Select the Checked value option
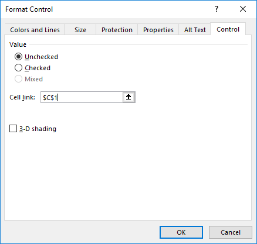The width and height of the screenshot is (257, 244). click(x=18, y=68)
